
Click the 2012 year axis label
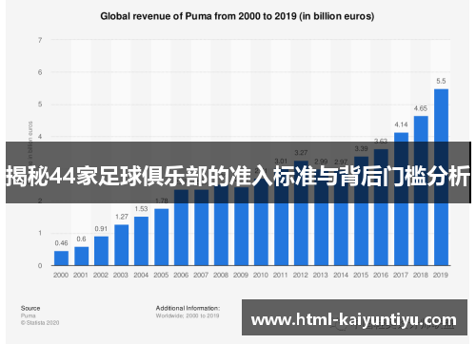(301, 275)
